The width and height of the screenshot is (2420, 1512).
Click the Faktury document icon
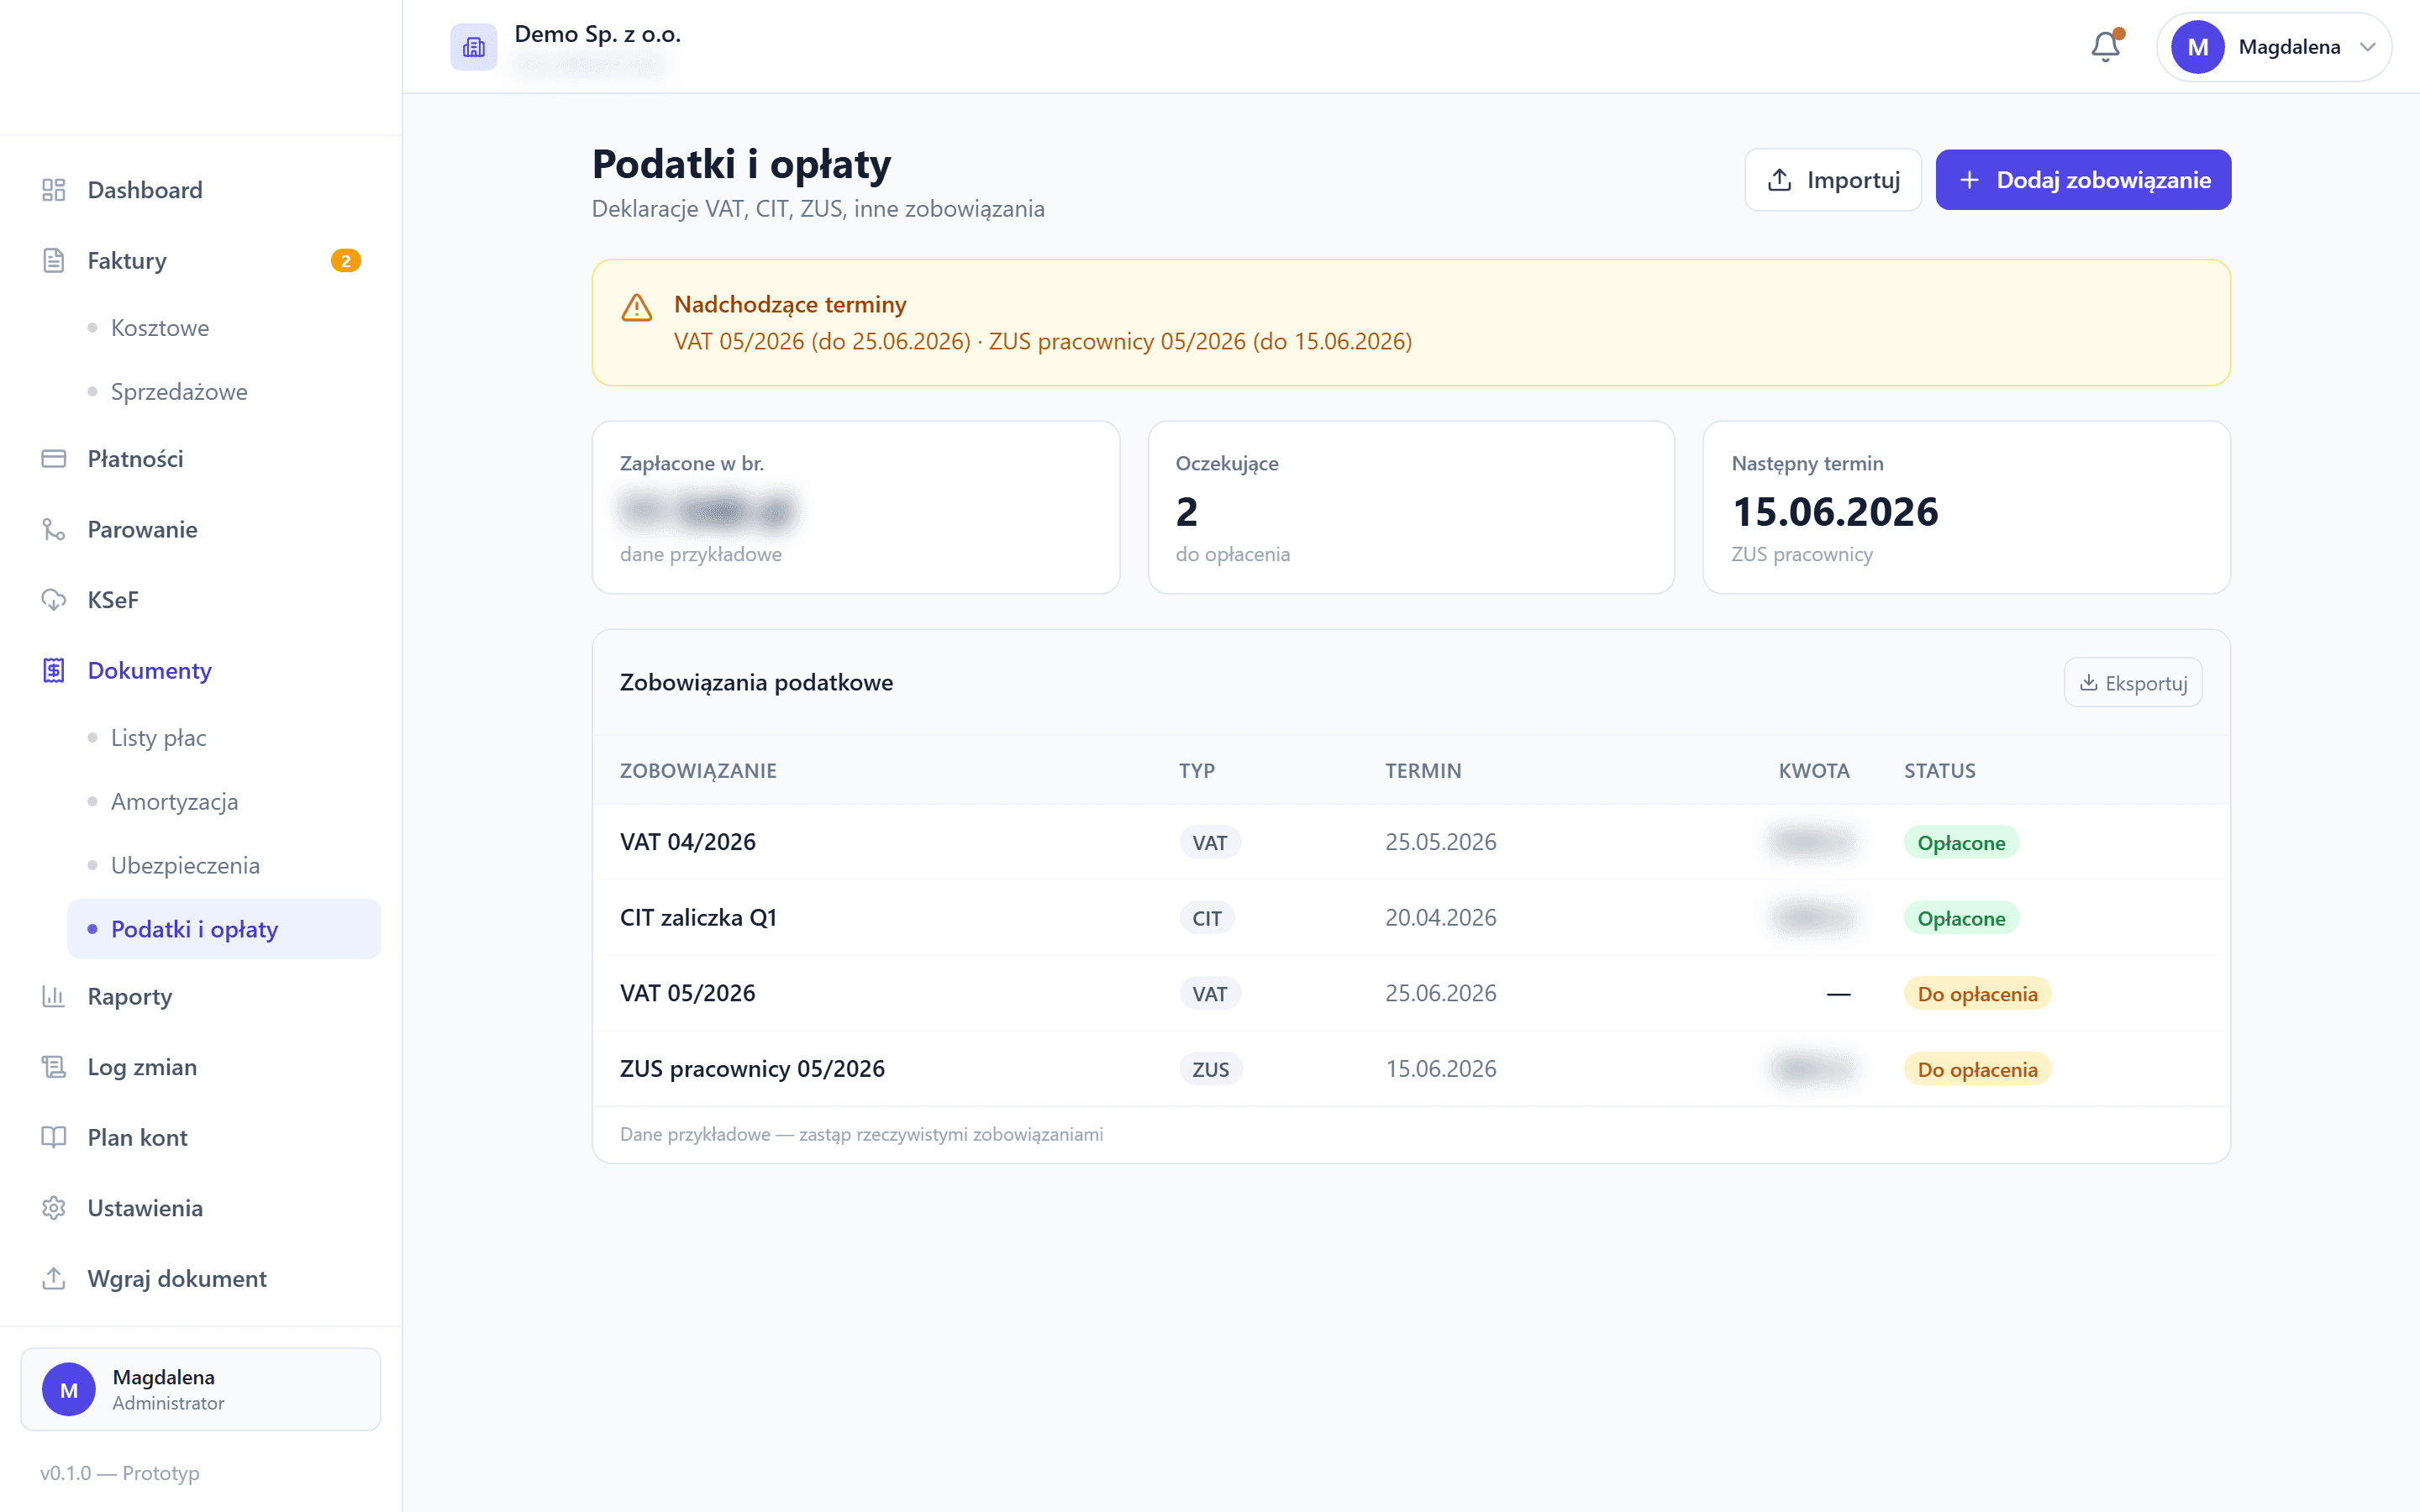click(x=54, y=261)
